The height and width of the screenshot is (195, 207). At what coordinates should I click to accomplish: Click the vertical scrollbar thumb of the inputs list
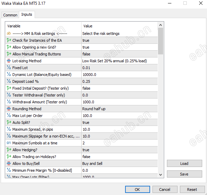(x=160, y=41)
